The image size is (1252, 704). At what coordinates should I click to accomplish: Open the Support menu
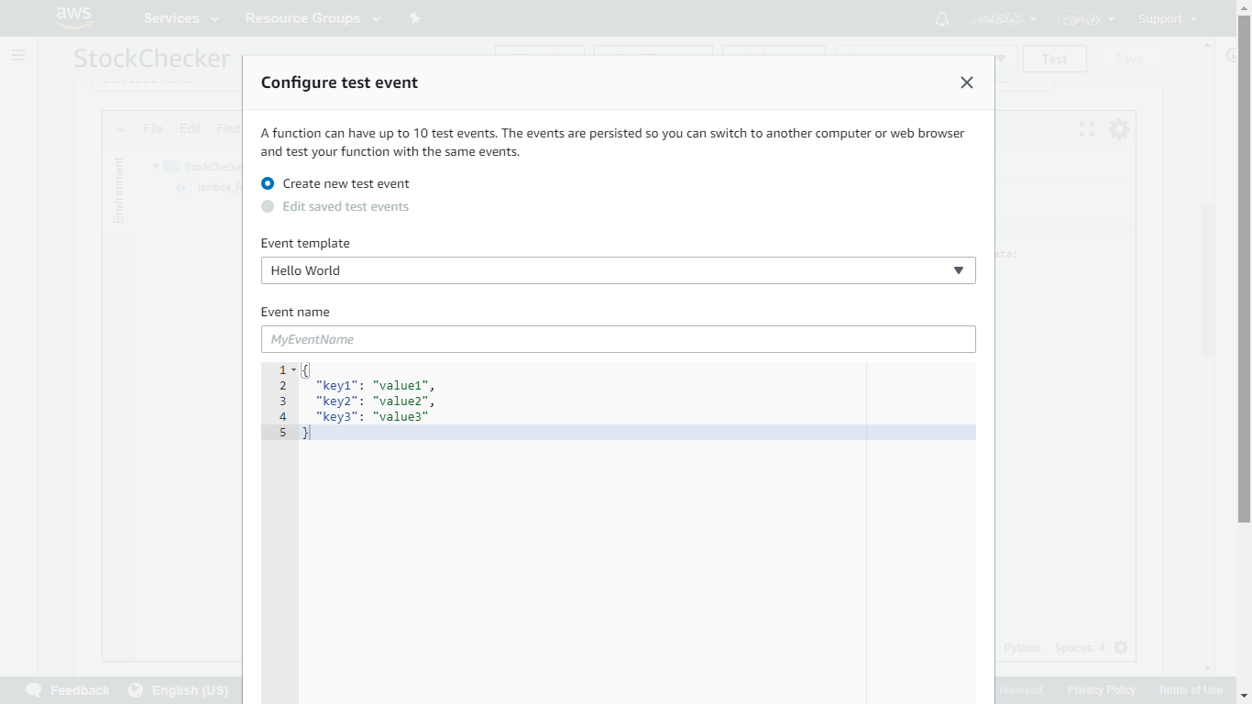coord(1167,19)
